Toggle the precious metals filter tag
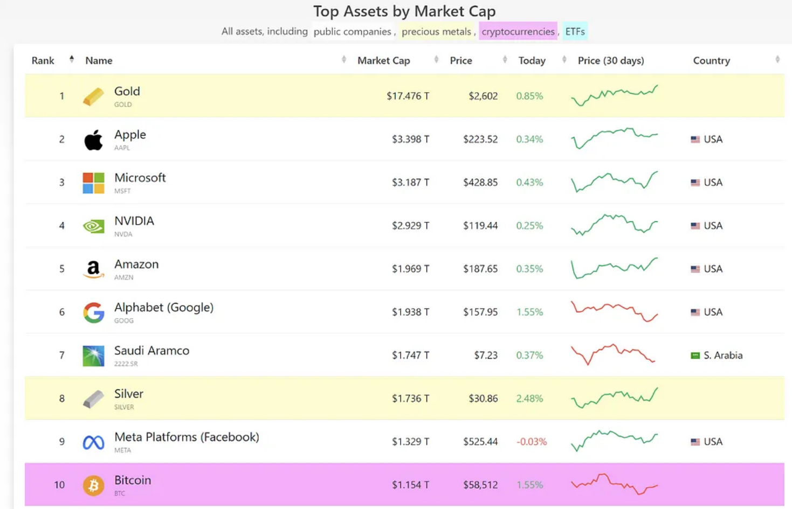 pyautogui.click(x=436, y=32)
